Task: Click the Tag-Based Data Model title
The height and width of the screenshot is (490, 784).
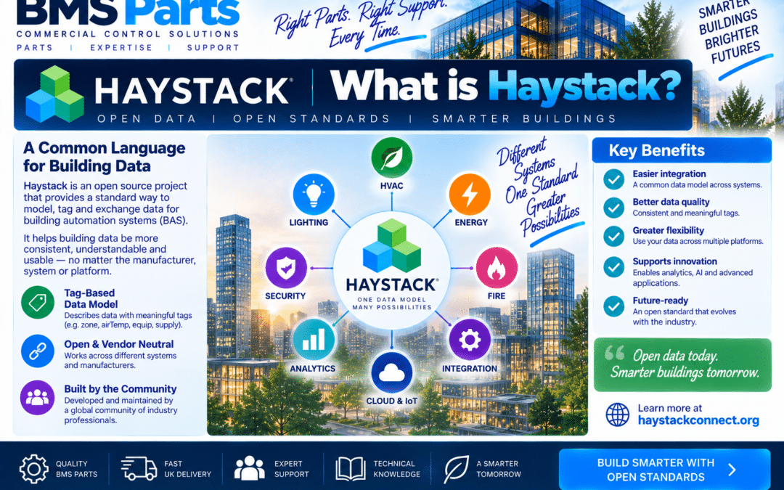Action: (x=91, y=298)
